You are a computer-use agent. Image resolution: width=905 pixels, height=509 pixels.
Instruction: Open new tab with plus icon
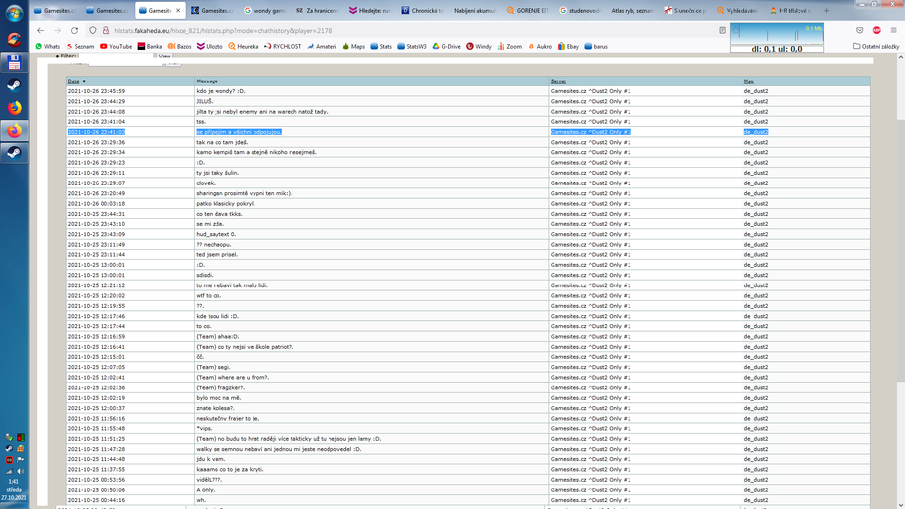tap(826, 10)
